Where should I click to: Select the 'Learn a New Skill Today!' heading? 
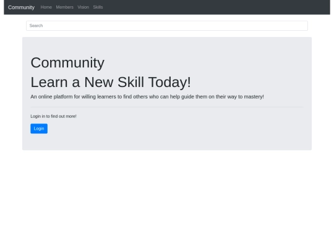point(111,82)
